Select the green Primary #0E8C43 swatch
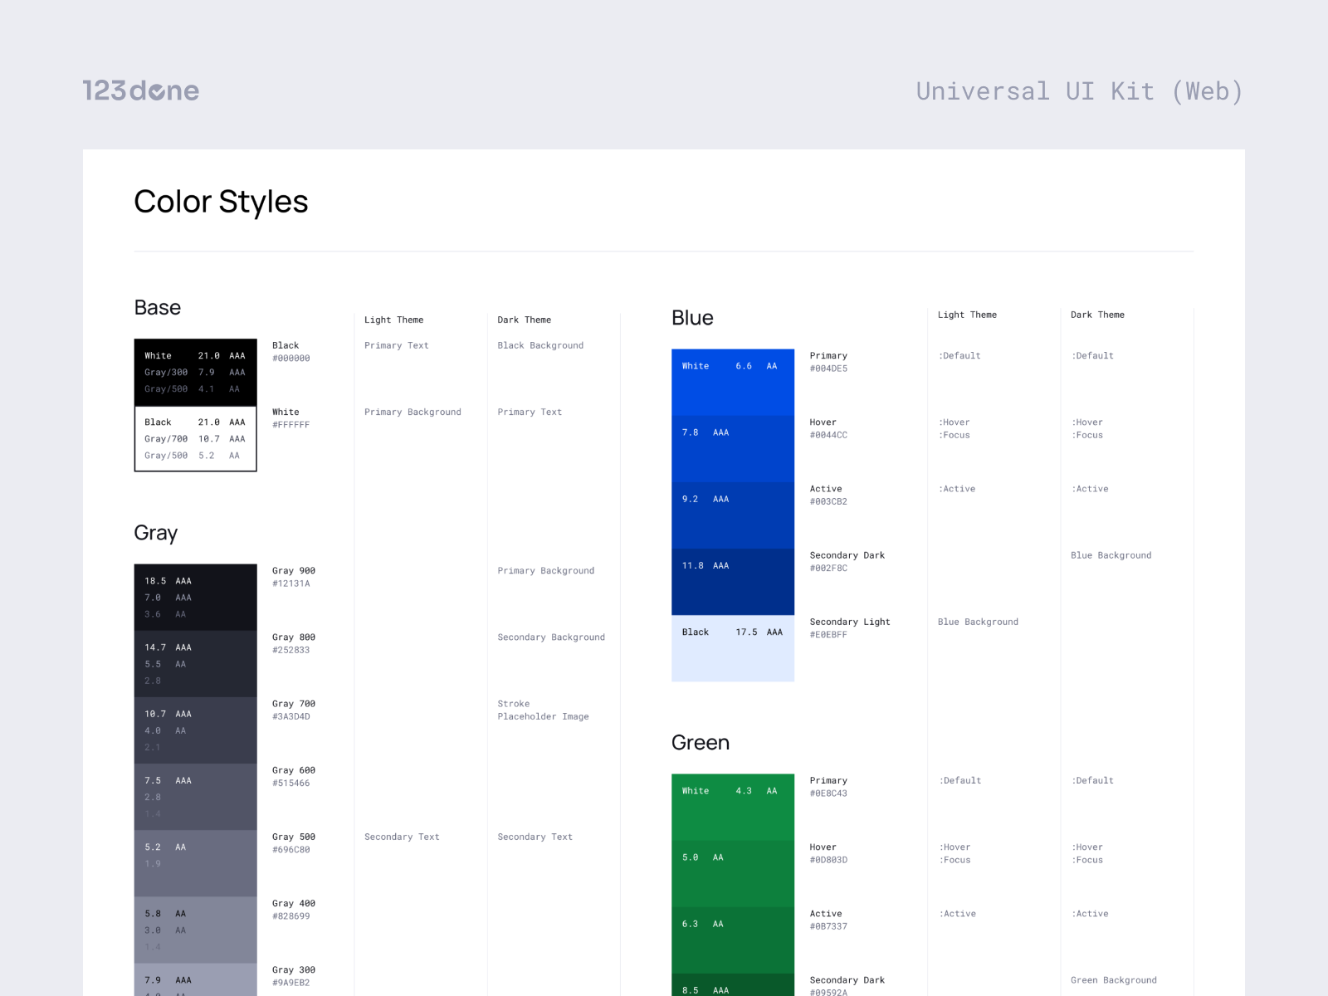 [733, 808]
